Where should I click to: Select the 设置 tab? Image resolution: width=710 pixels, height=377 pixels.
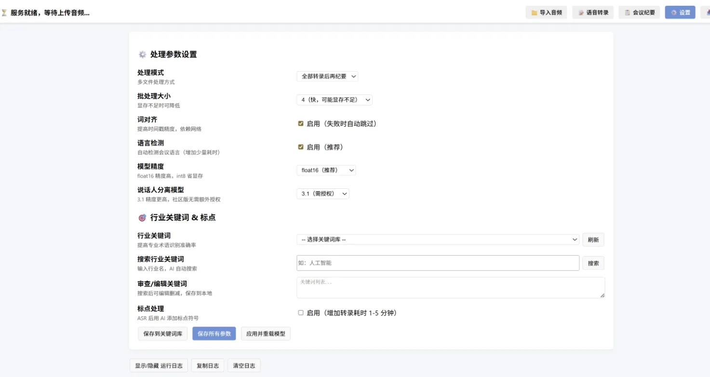(680, 13)
